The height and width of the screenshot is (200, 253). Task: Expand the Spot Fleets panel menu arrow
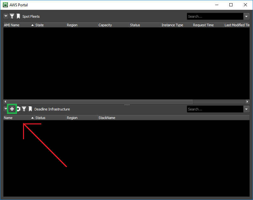pyautogui.click(x=6, y=16)
